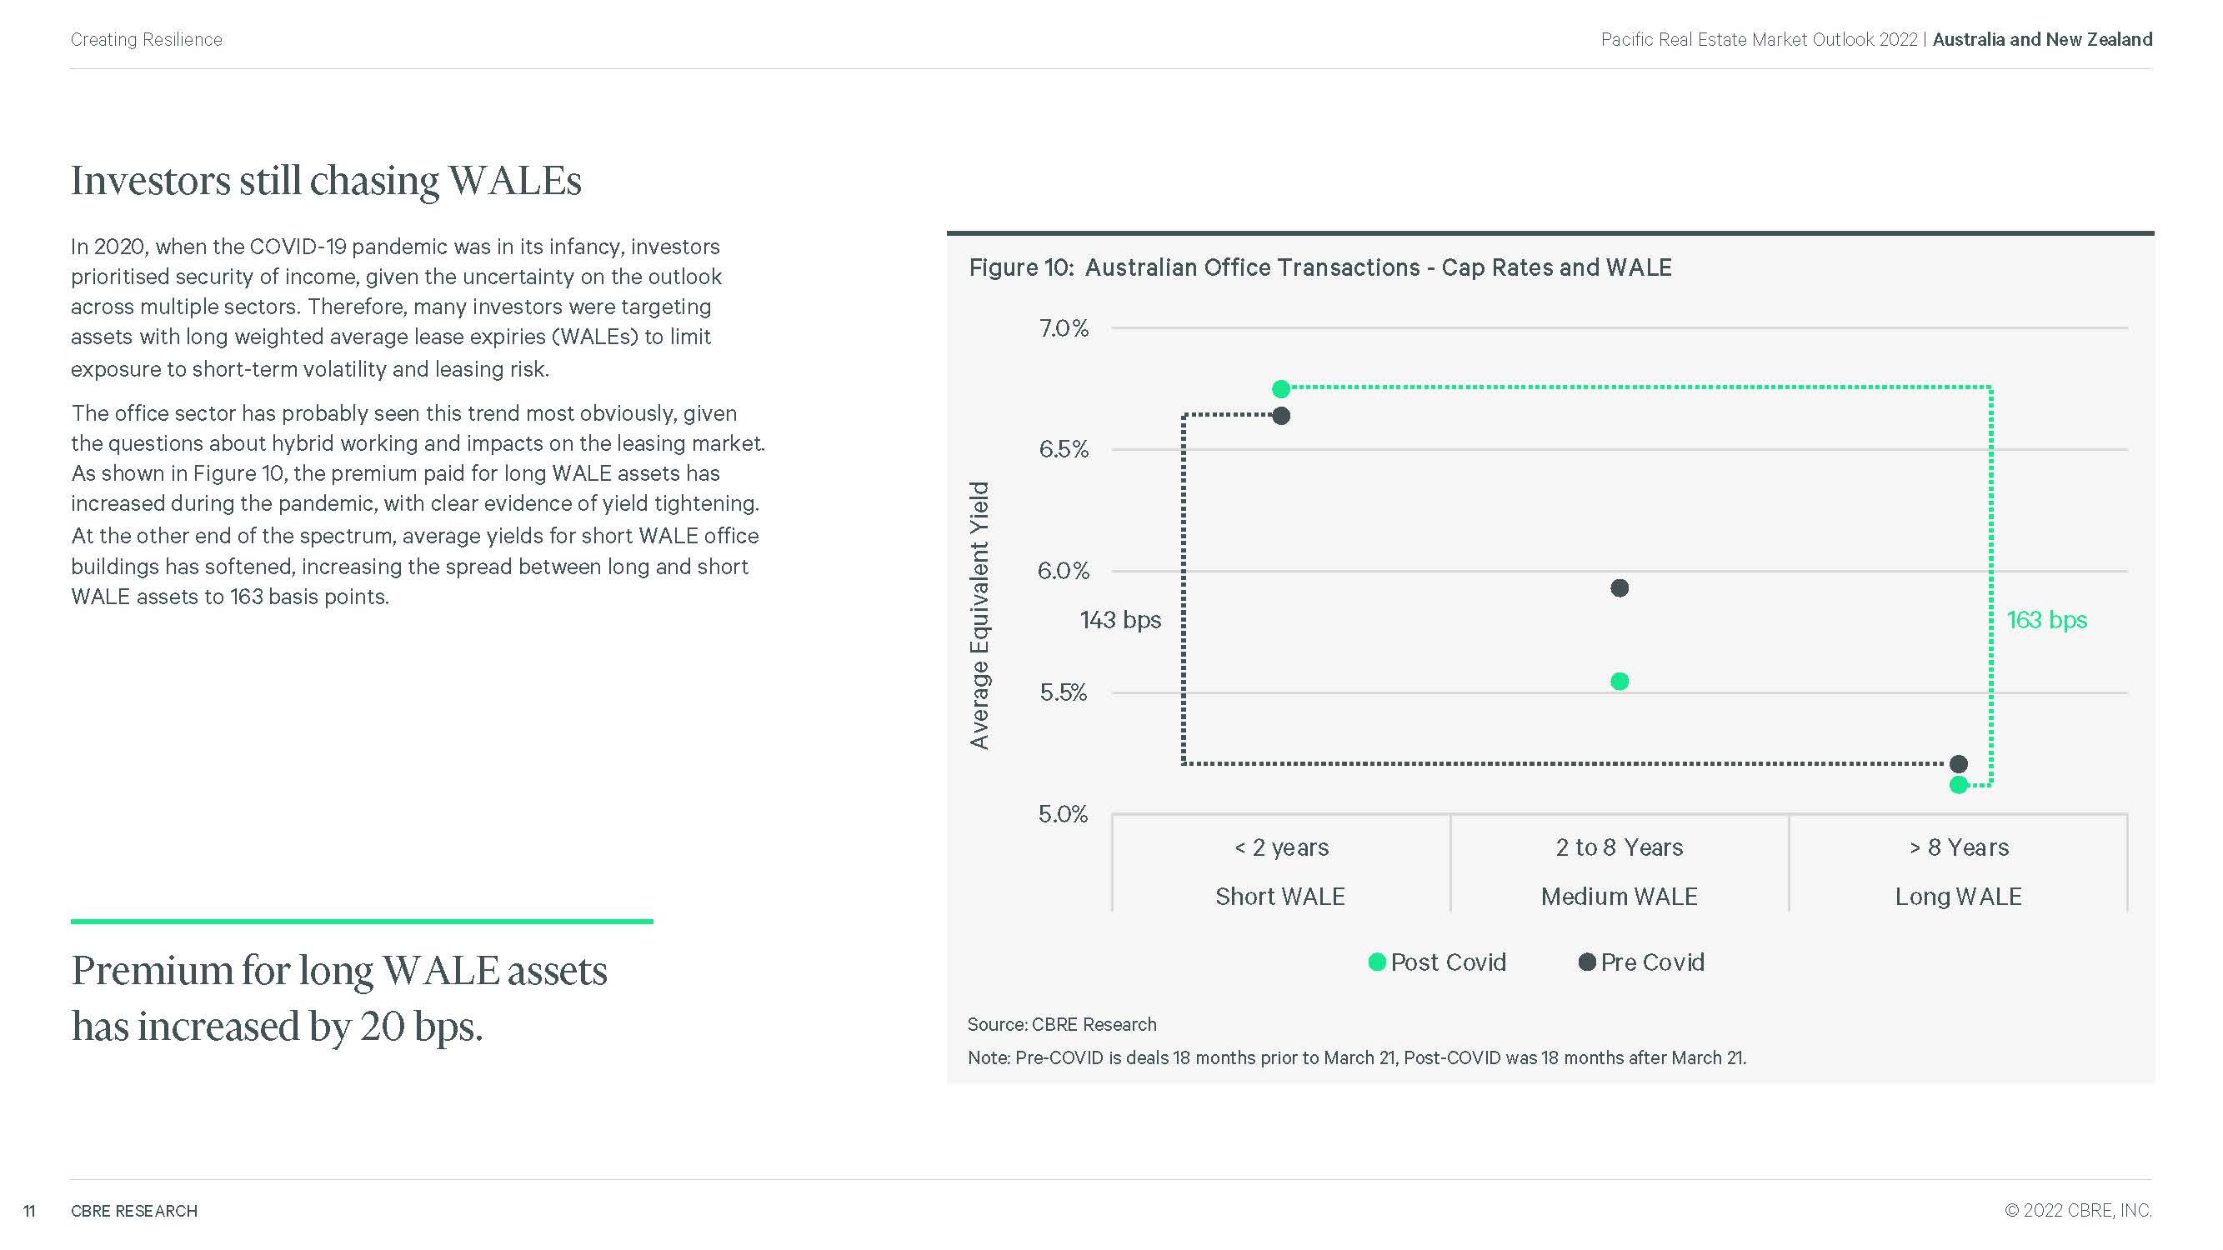2223x1250 pixels.
Task: Click the Investors still chasing WALEs heading
Action: tap(325, 181)
